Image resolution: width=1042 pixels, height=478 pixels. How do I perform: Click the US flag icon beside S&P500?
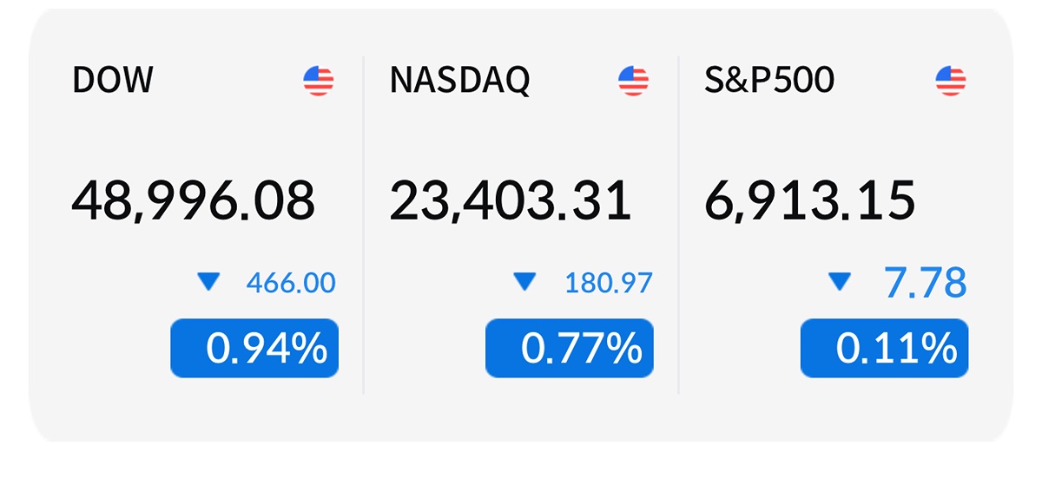coord(951,82)
